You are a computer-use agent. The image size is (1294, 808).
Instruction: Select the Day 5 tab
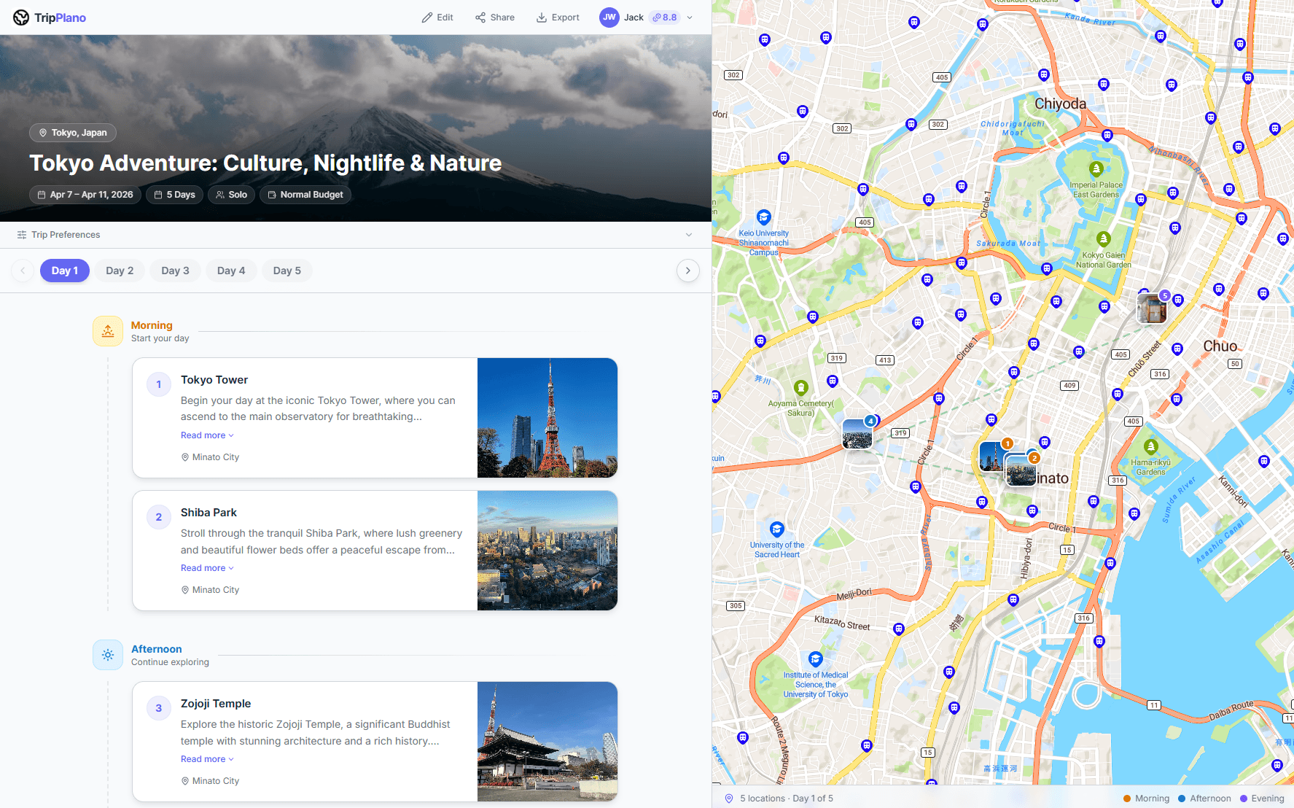287,271
